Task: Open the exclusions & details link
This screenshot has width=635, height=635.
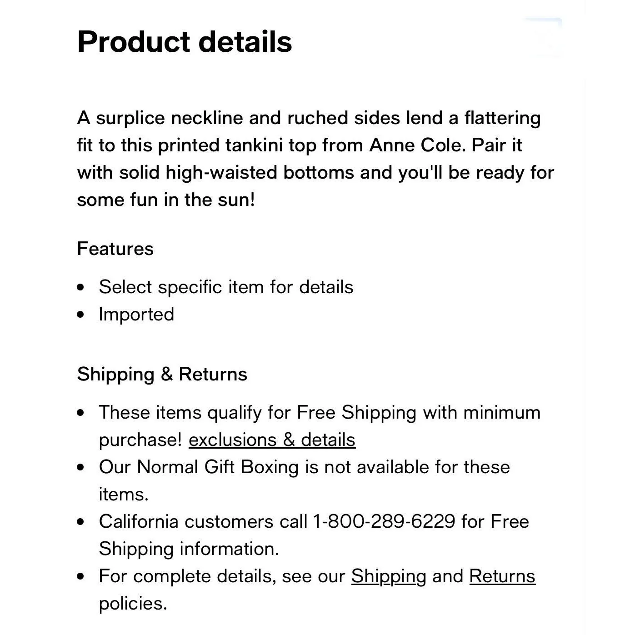Action: click(x=272, y=440)
